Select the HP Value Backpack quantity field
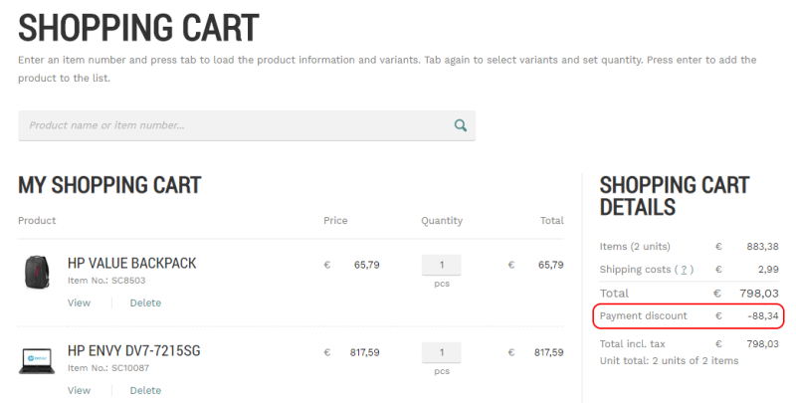Screen dimensions: 796x403 tap(442, 266)
